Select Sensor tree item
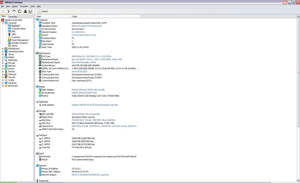 pos(14,46)
